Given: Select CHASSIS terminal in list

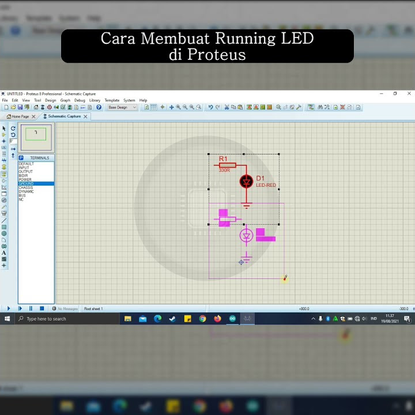Looking at the screenshot, I should coord(36,187).
